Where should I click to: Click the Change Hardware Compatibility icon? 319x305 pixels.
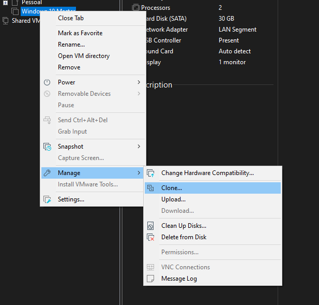(150, 173)
